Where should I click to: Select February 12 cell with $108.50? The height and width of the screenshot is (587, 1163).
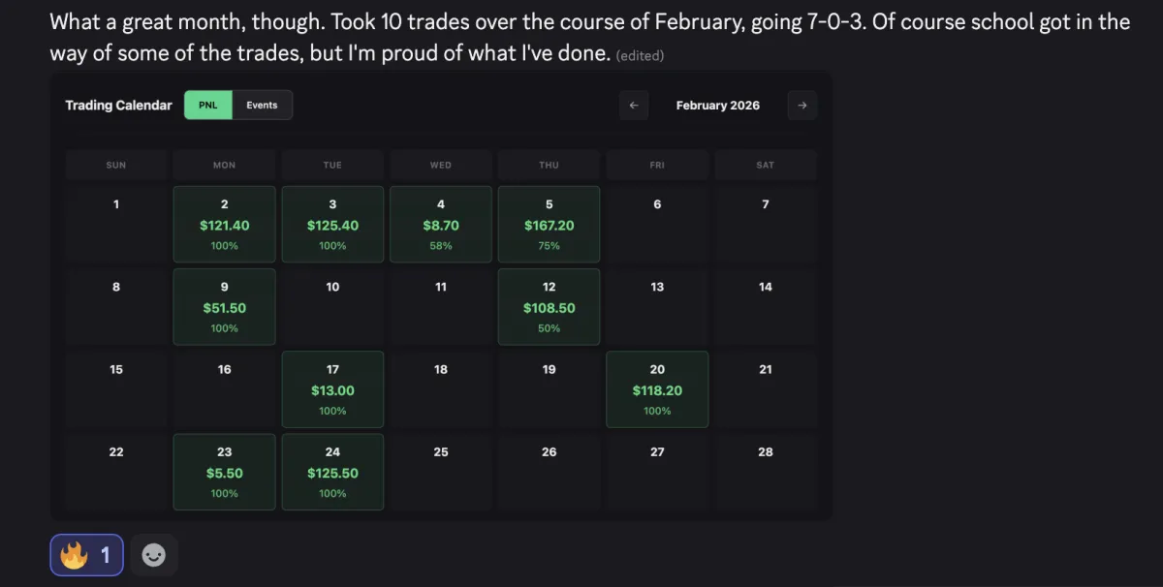549,307
